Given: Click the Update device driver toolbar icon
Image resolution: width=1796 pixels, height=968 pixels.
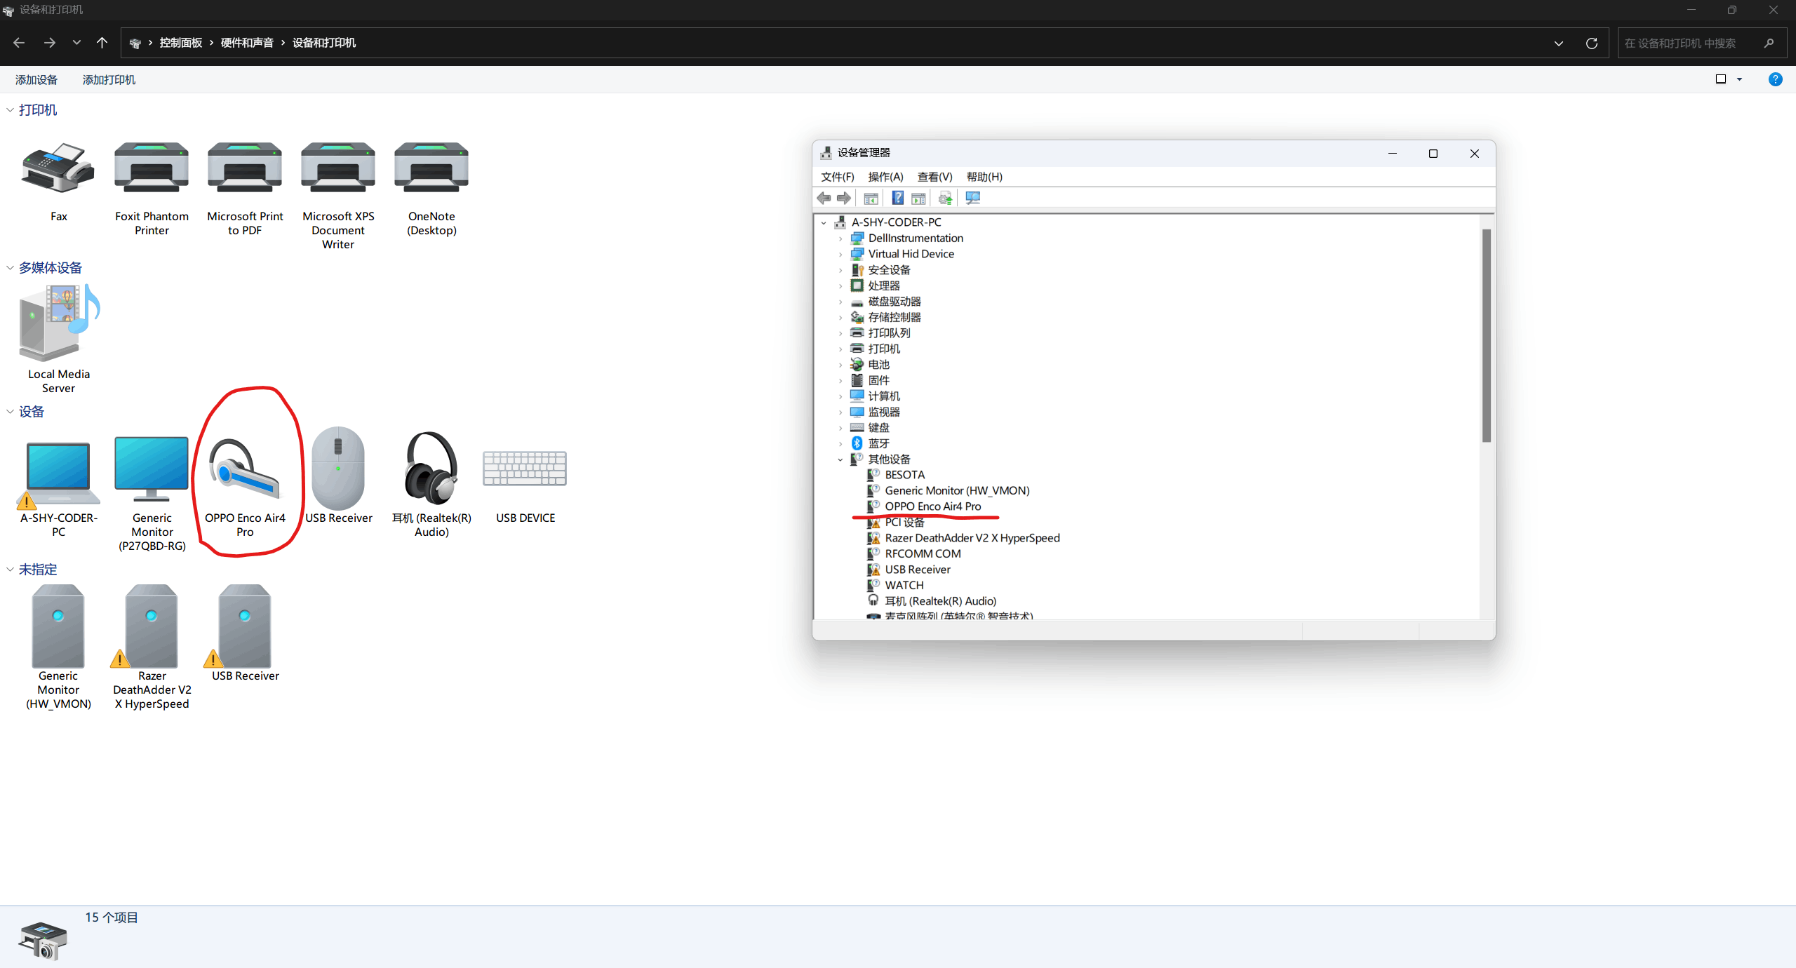Looking at the screenshot, I should coord(945,199).
